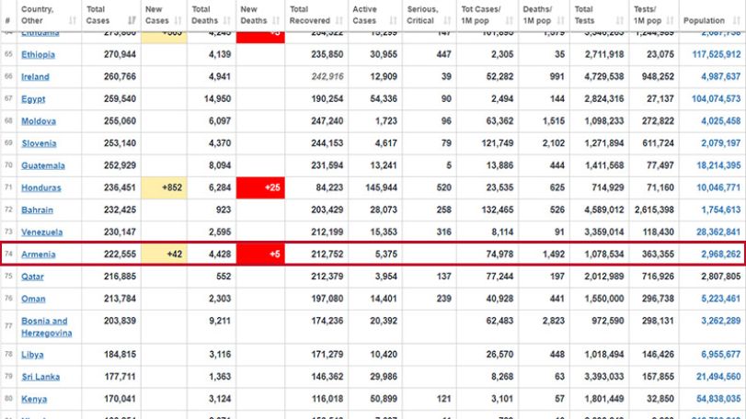This screenshot has width=746, height=419.
Task: Sort by Total Cases column icon
Action: 132,20
